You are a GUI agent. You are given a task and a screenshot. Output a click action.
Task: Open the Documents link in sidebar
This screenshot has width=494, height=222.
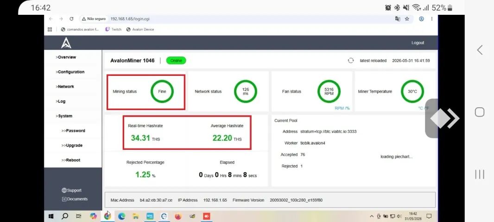pyautogui.click(x=75, y=199)
